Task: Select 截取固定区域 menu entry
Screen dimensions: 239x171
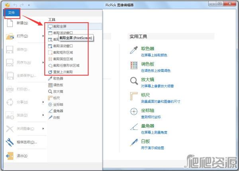Action: point(63,59)
